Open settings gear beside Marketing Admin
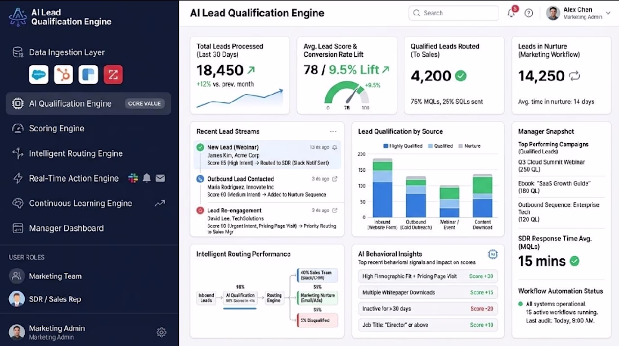619x346 pixels. 161,332
